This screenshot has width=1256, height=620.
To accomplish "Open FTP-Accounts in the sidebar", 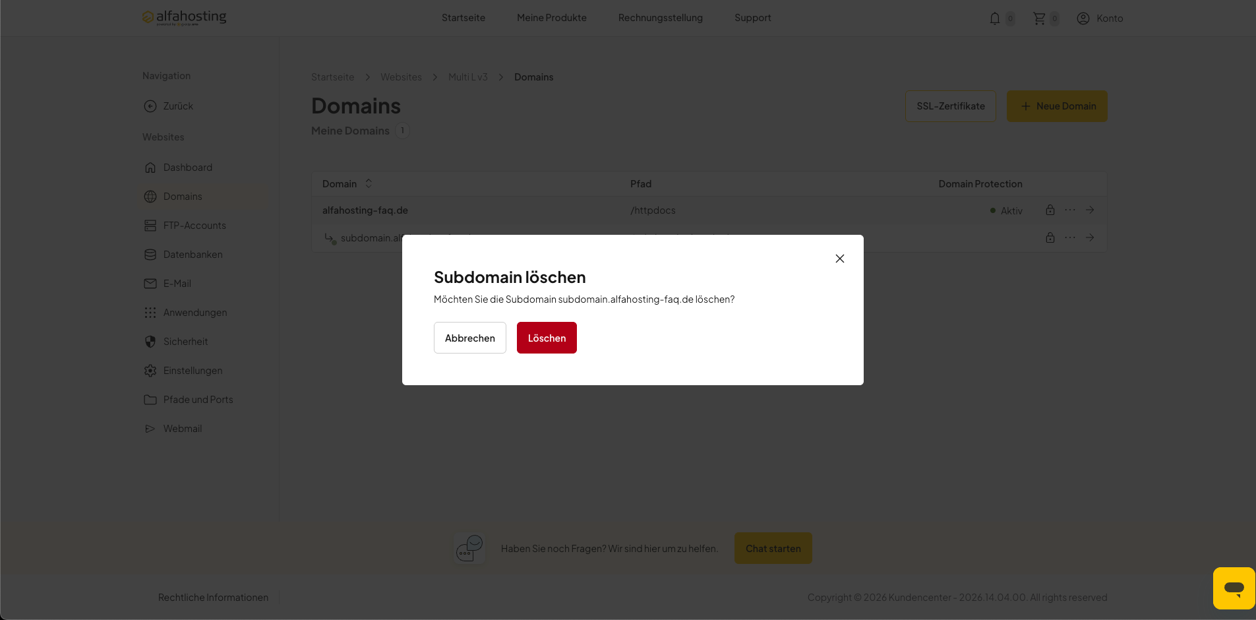I will (x=185, y=226).
